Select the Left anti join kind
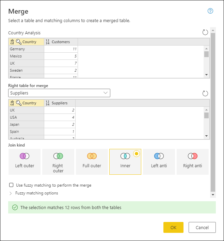Viewport: 224px width, 241px height. (x=159, y=161)
